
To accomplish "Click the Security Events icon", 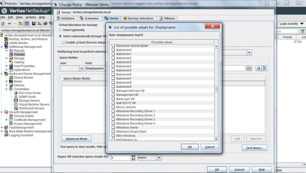I will [x=11, y=116].
